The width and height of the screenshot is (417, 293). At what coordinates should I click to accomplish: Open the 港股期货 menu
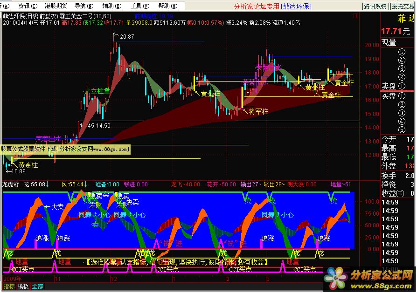click(56, 6)
